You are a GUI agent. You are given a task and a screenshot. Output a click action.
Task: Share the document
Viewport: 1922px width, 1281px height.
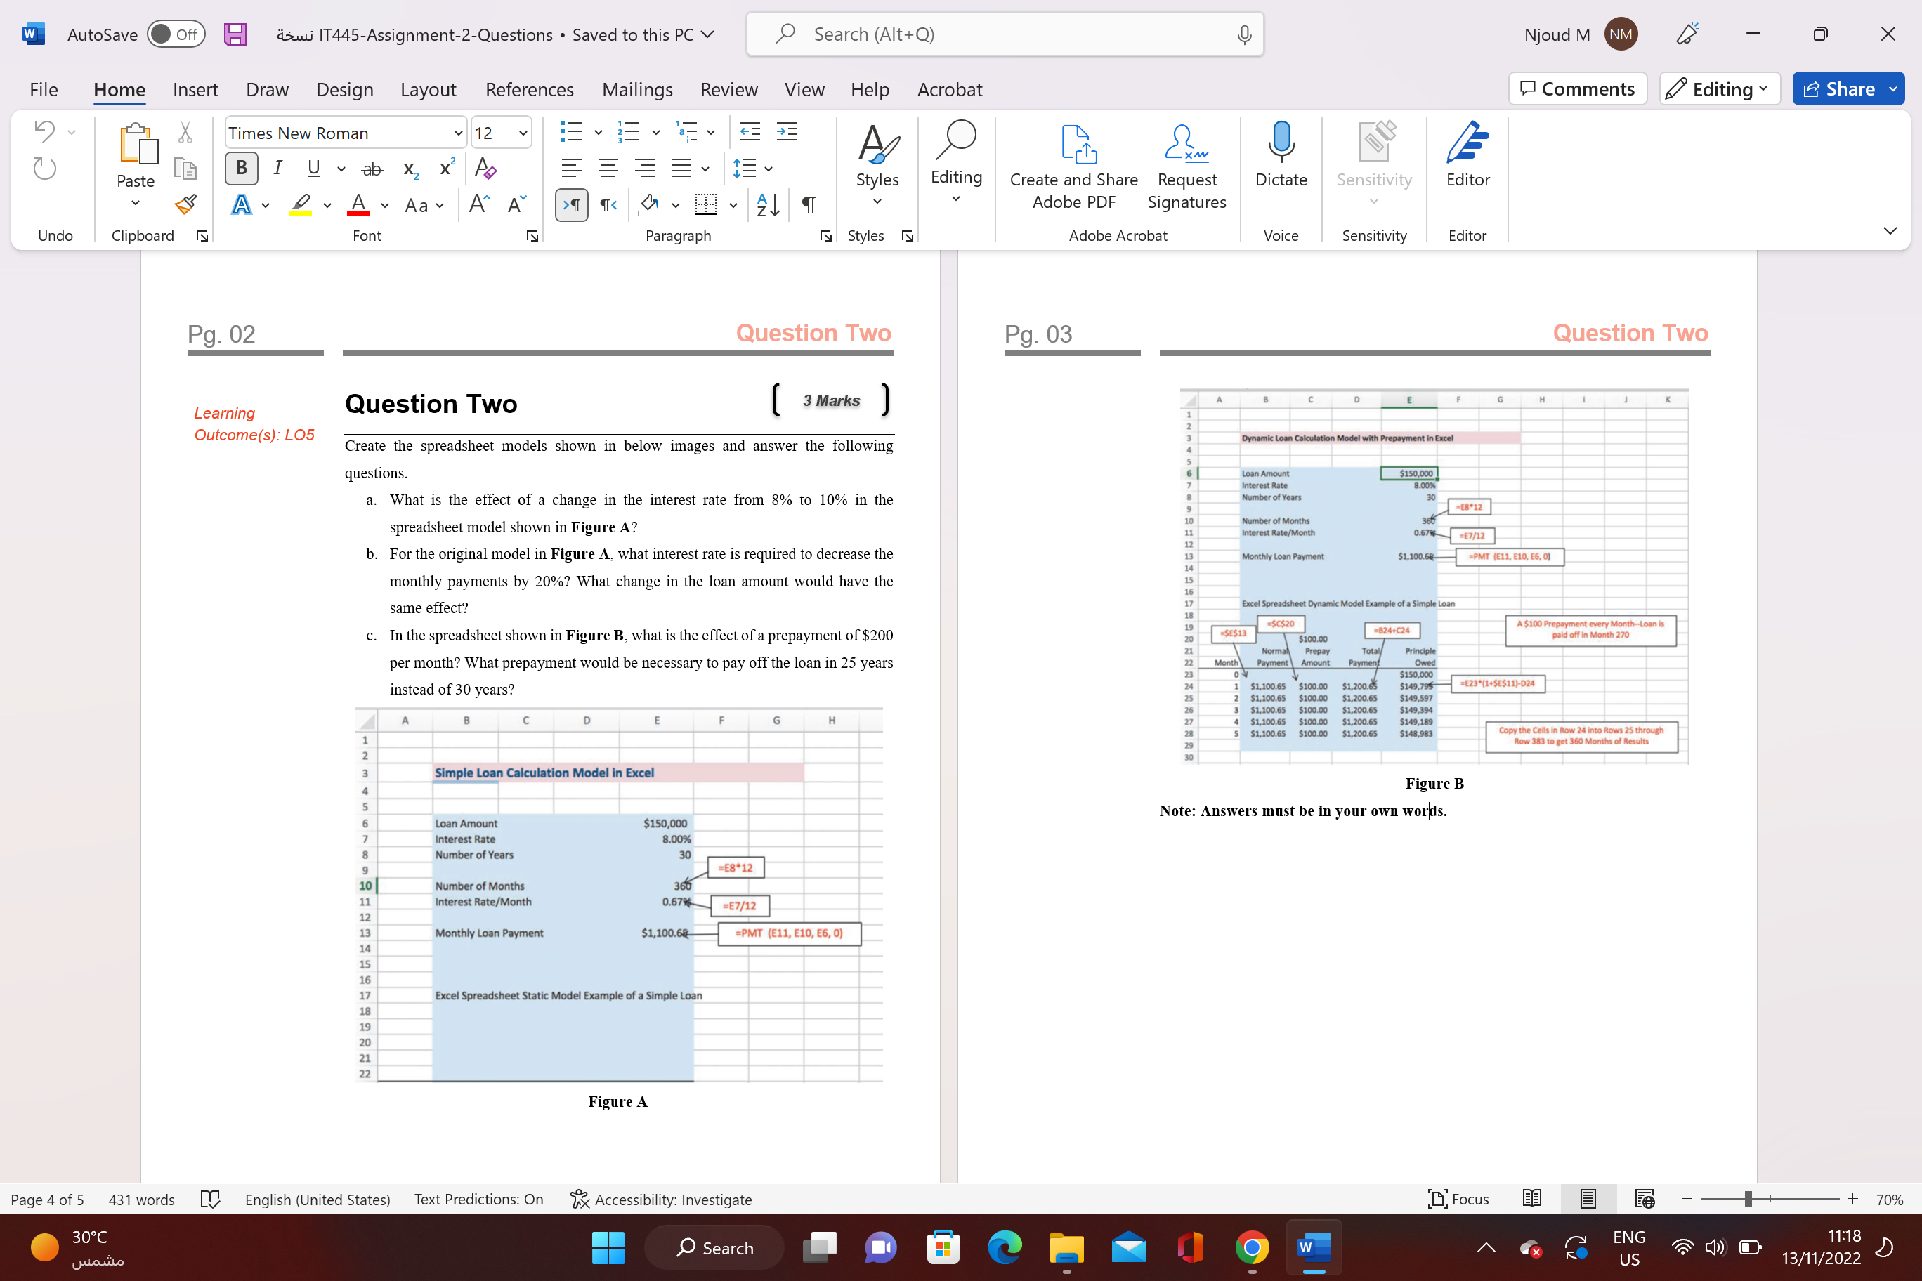click(1848, 88)
